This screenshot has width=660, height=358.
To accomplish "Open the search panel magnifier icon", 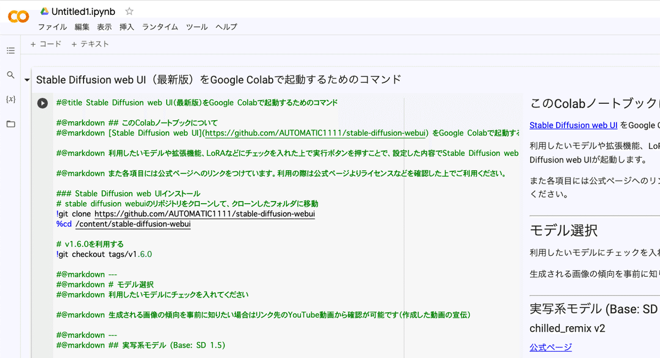I will pyautogui.click(x=10, y=75).
